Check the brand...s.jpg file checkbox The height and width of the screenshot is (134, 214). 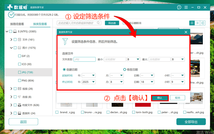57,112
